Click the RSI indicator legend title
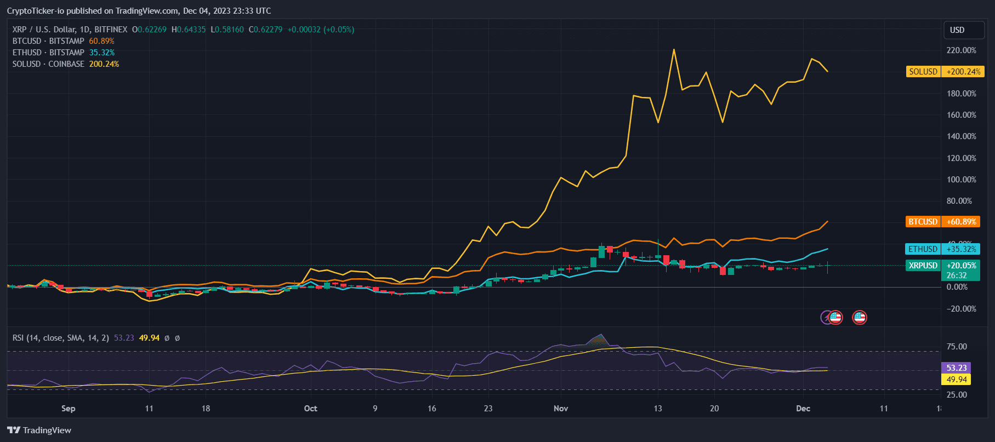The image size is (995, 442). tap(60, 338)
